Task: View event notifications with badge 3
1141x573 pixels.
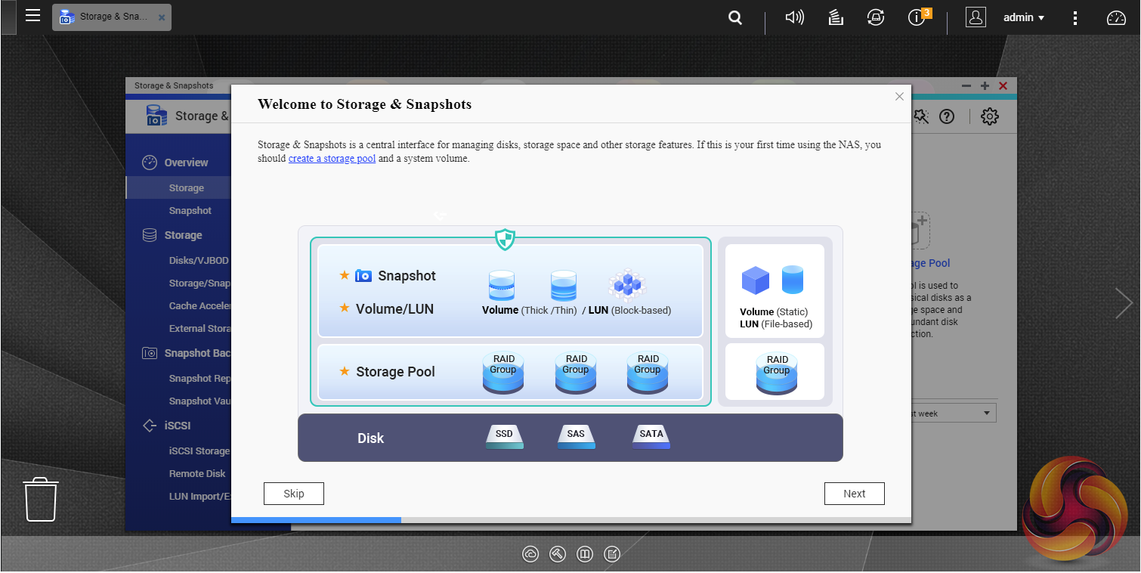Action: pos(918,17)
